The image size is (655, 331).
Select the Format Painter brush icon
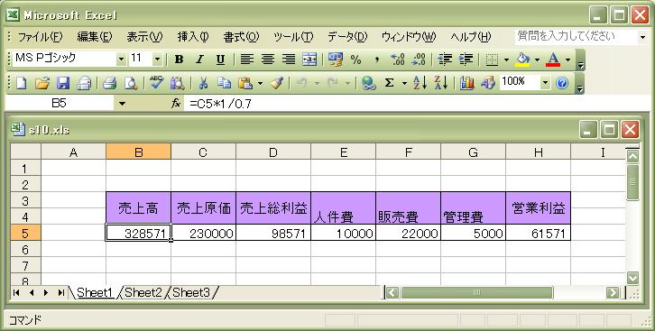pyautogui.click(x=277, y=83)
